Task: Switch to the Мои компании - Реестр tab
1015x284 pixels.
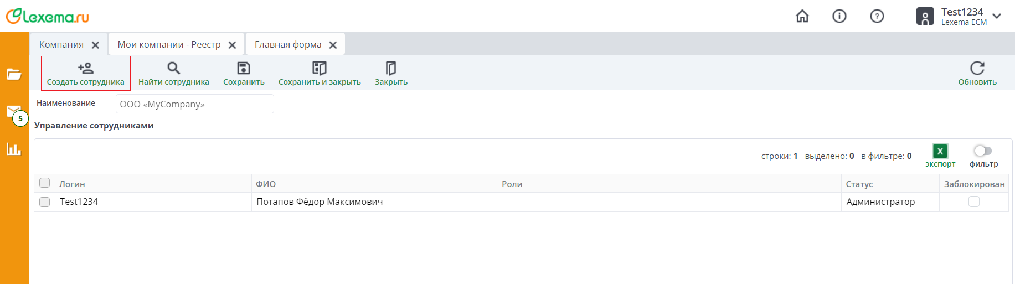Action: click(169, 44)
